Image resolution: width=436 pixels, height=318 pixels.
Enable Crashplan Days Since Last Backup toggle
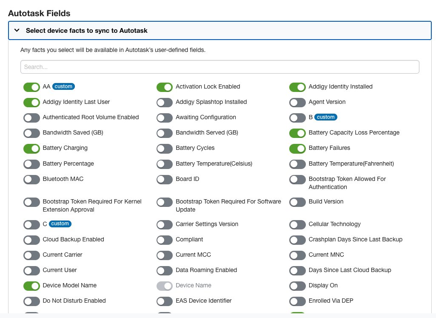coord(297,240)
